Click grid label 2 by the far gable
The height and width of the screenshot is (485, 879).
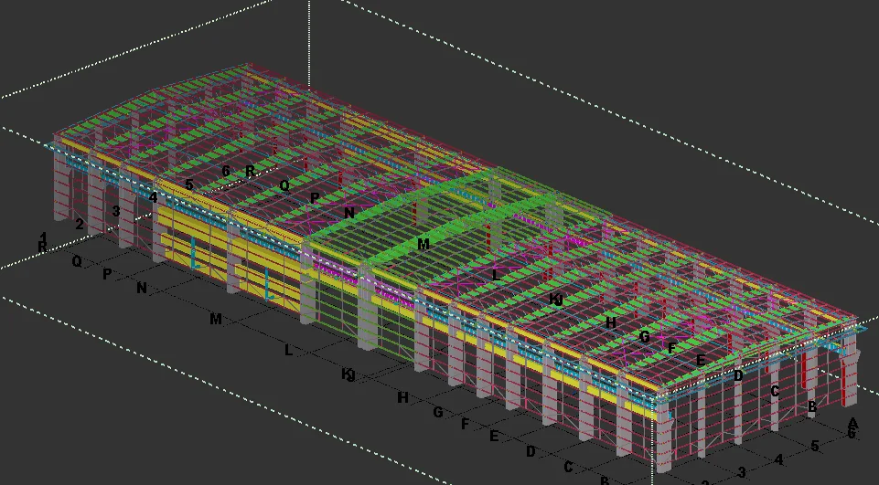pyautogui.click(x=80, y=224)
